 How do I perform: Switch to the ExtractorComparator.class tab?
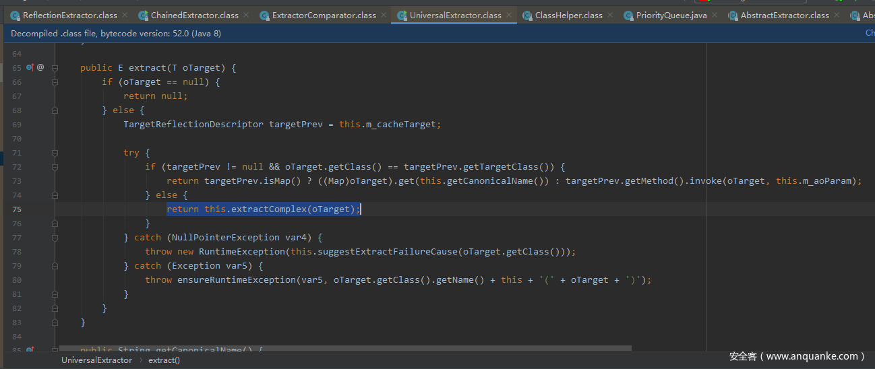[324, 15]
